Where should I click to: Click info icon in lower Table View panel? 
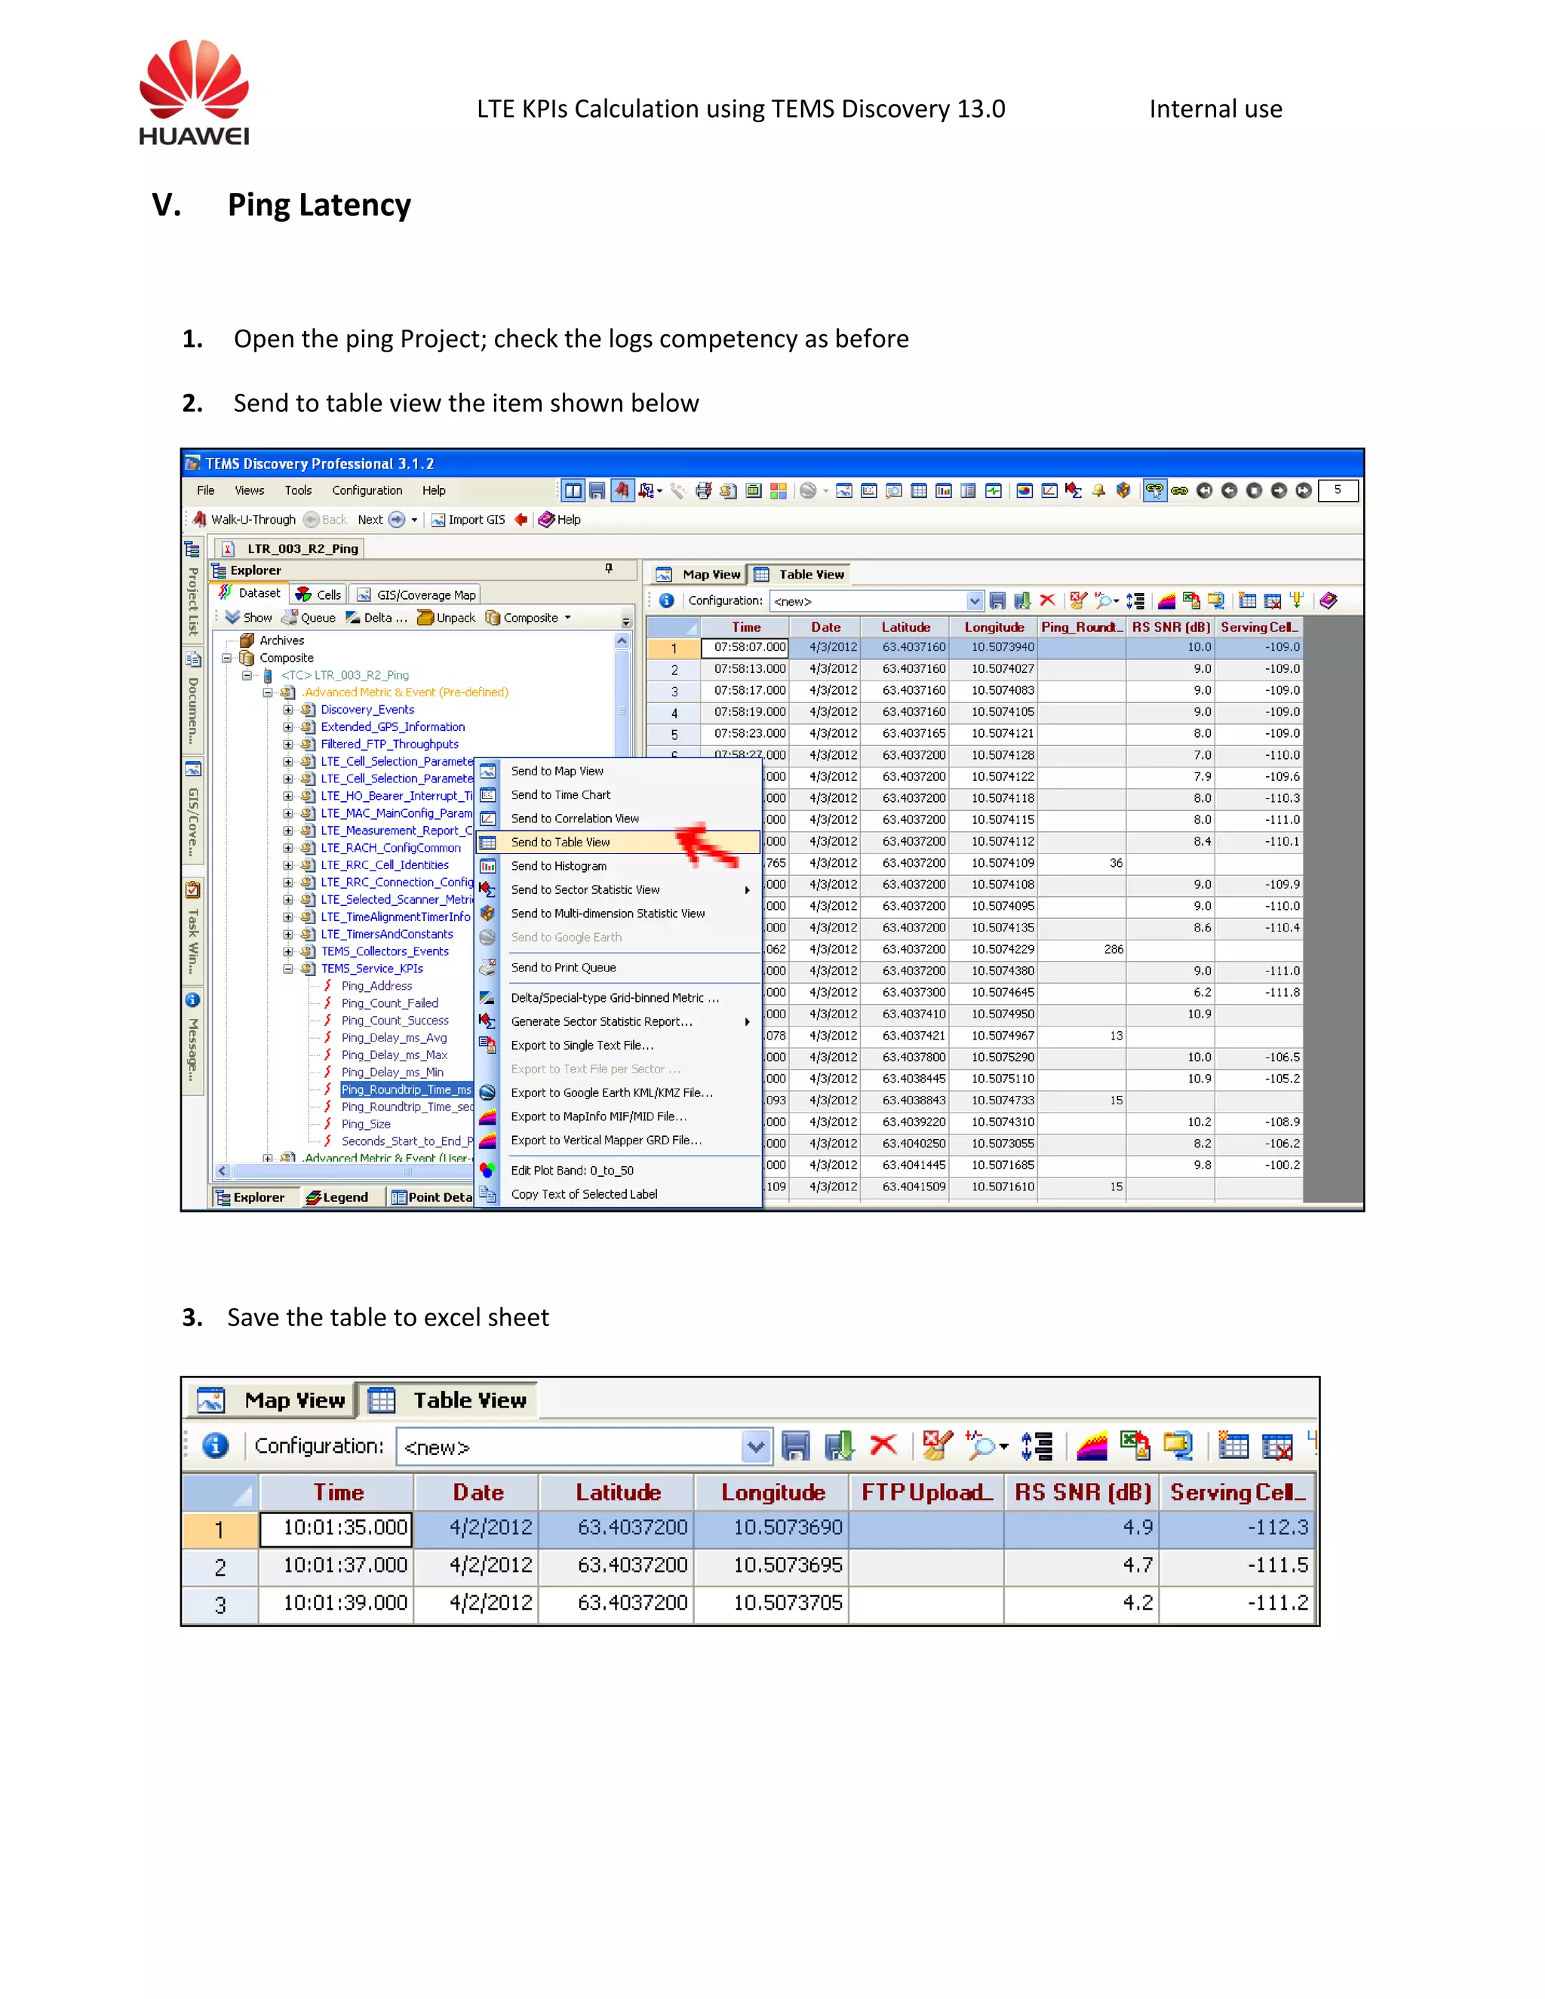coord(215,1445)
